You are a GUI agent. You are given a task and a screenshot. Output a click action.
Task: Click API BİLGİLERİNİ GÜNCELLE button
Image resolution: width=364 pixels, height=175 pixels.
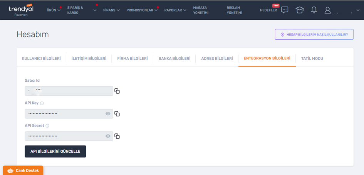[55, 151]
